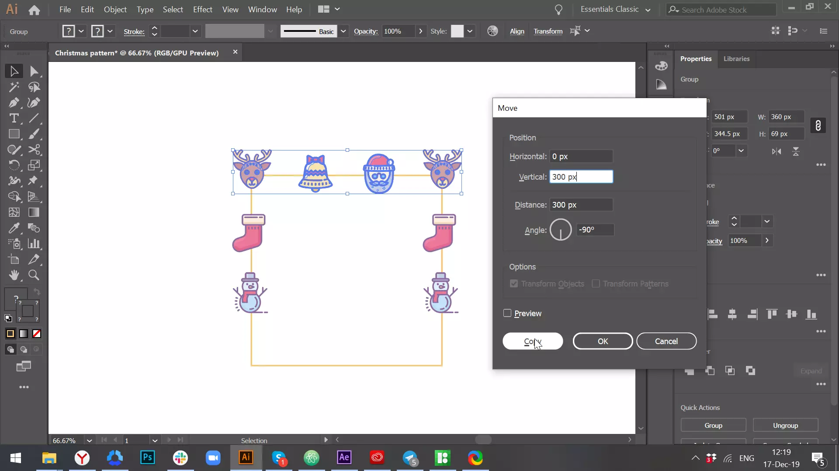Select the Zoom tool
The width and height of the screenshot is (839, 471).
(x=34, y=275)
